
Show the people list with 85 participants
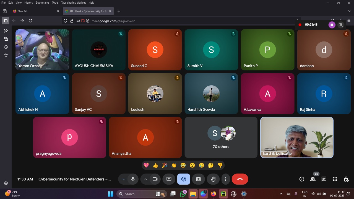click(x=313, y=179)
